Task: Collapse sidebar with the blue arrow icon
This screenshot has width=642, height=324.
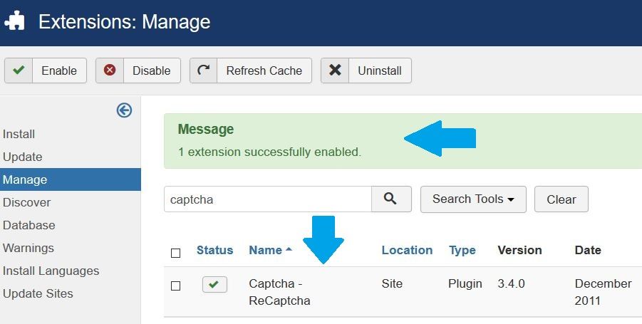Action: (124, 110)
